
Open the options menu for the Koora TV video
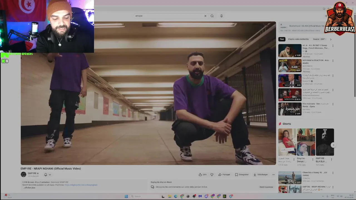pyautogui.click(x=333, y=76)
